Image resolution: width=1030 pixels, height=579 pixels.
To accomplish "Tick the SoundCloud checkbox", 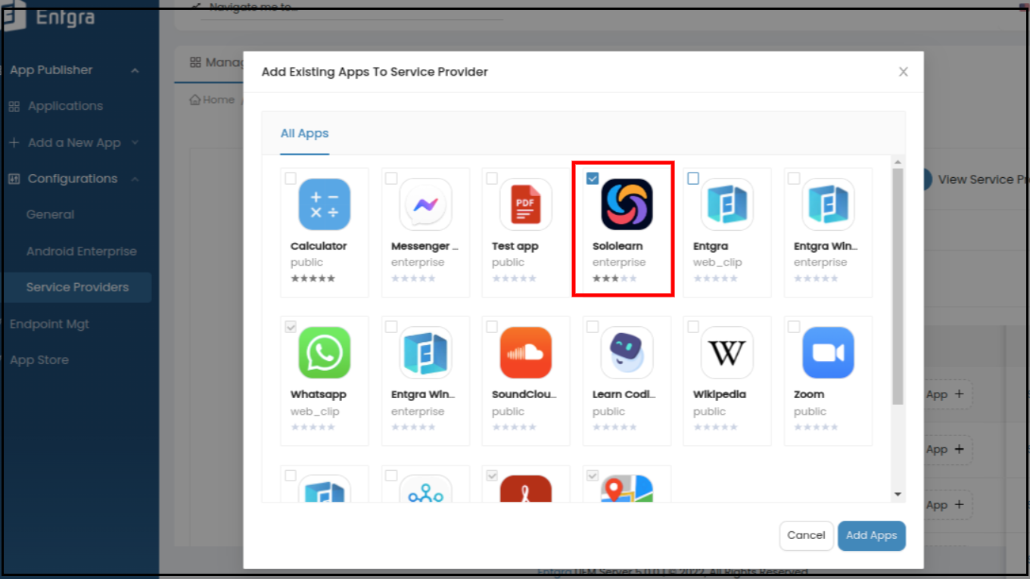I will [492, 327].
